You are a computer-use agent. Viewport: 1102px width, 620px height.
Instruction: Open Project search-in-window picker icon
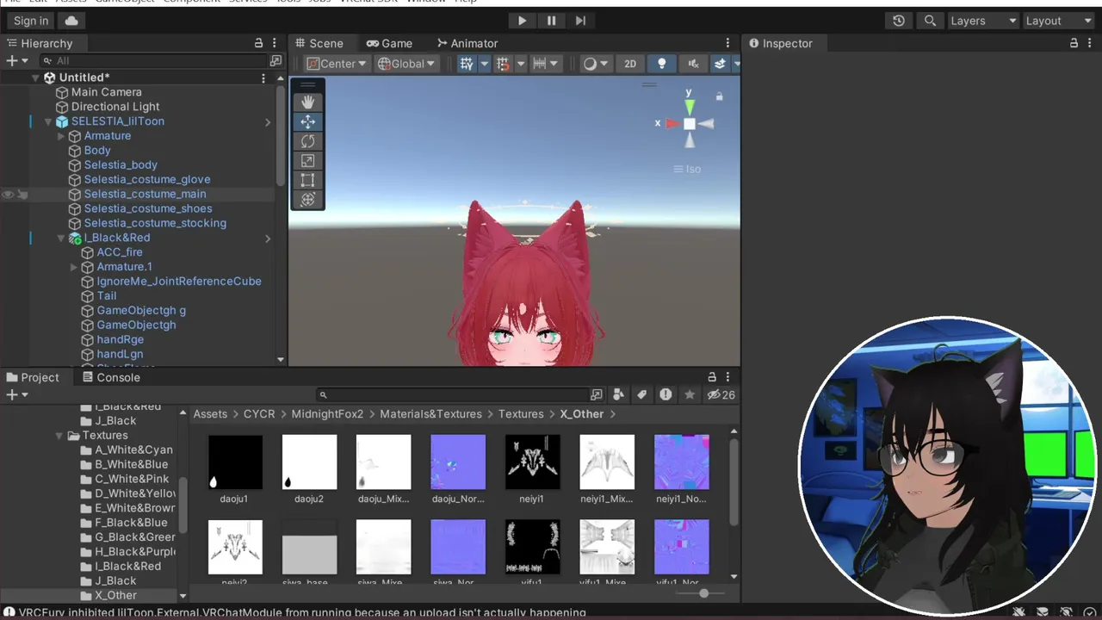coord(597,394)
